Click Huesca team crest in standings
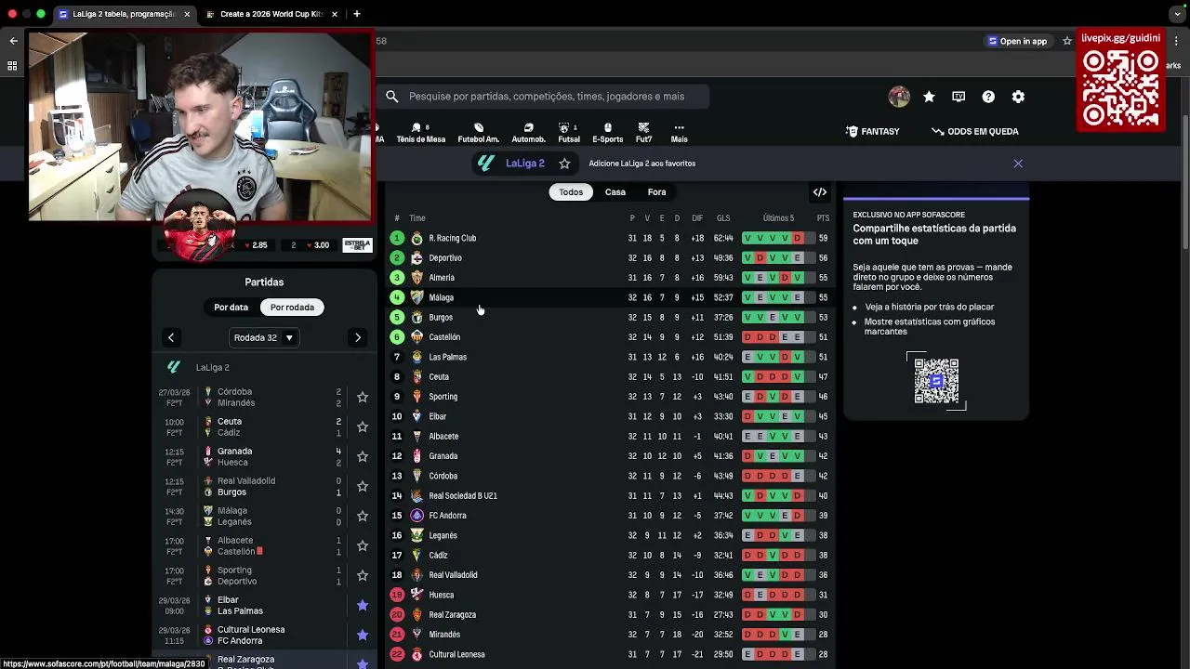This screenshot has height=669, width=1190. point(416,595)
